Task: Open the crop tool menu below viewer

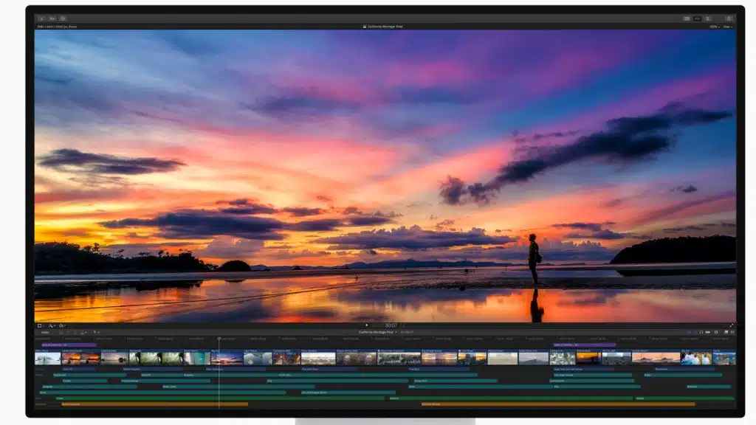Action: pos(40,325)
